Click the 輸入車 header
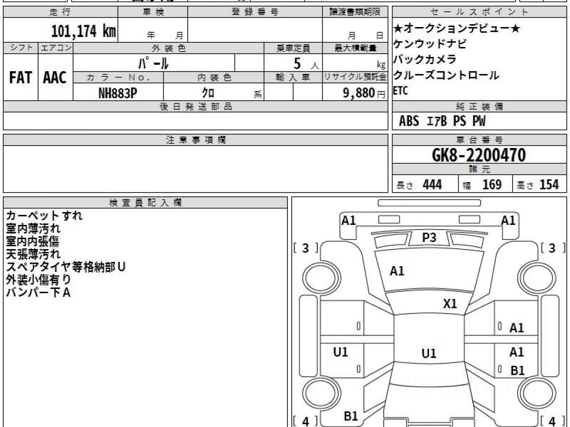Screen dimensions: 570x427 293,77
